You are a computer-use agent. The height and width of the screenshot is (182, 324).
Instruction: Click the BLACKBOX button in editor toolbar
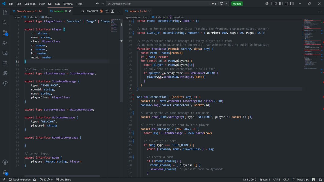pyautogui.click(x=92, y=11)
